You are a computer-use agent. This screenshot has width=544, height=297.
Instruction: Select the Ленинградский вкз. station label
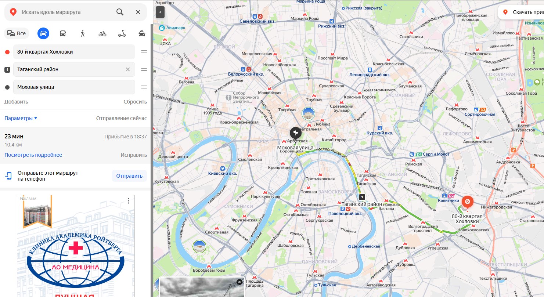pyautogui.click(x=370, y=75)
